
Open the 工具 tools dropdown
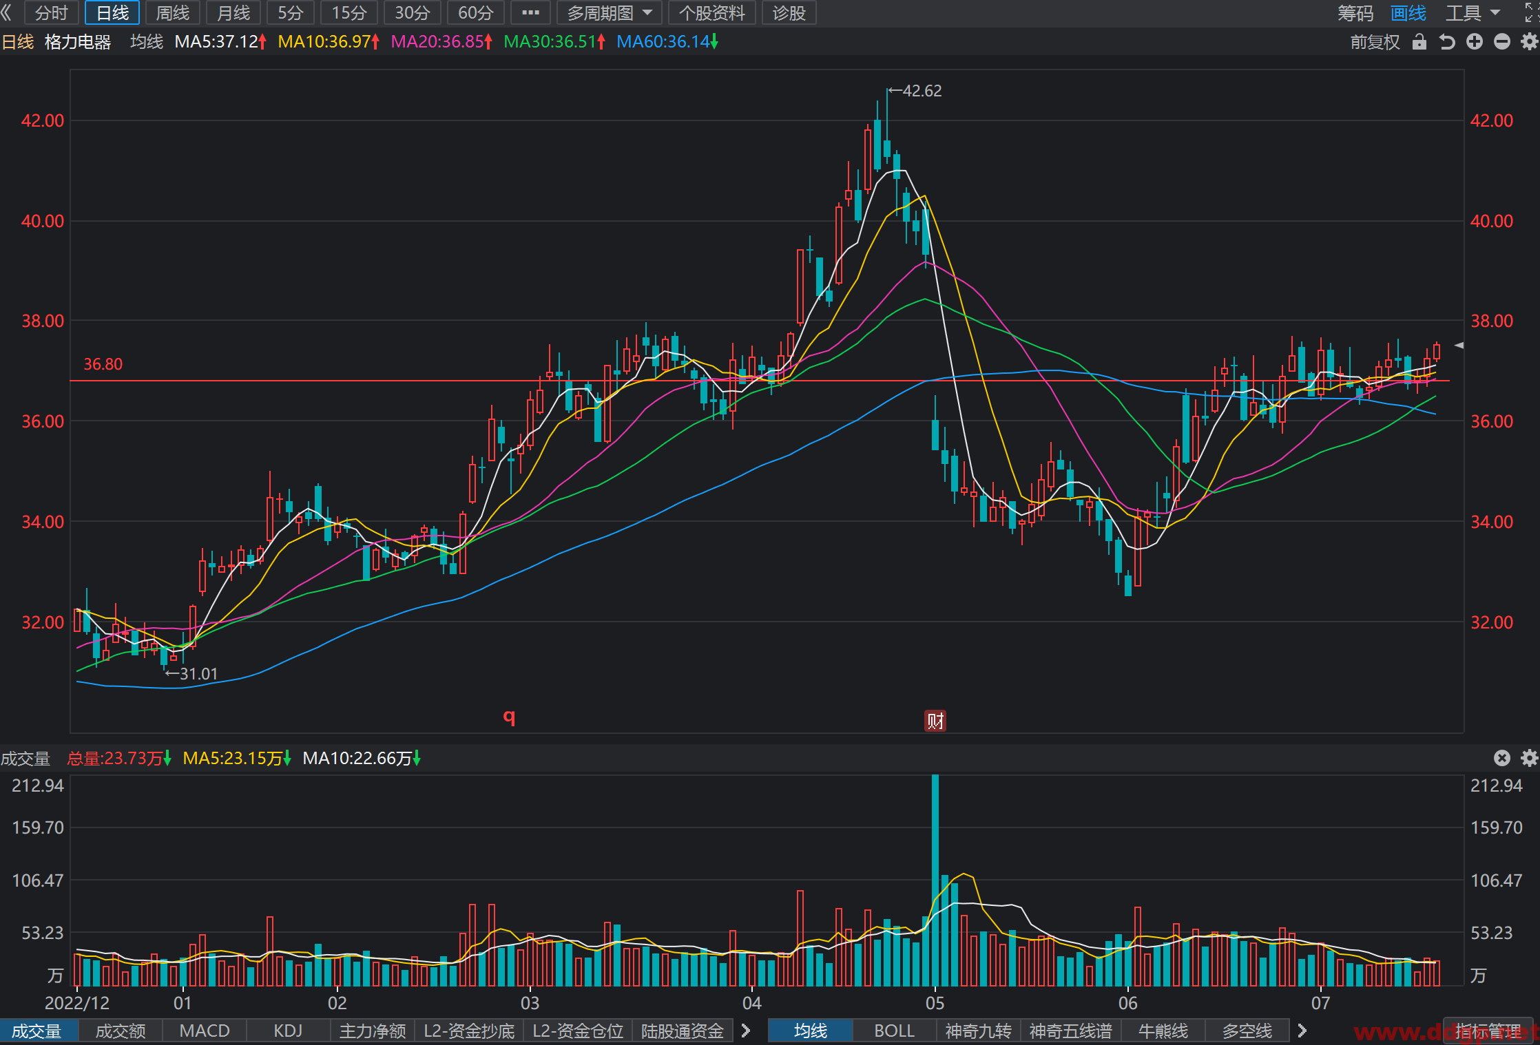tap(1473, 13)
